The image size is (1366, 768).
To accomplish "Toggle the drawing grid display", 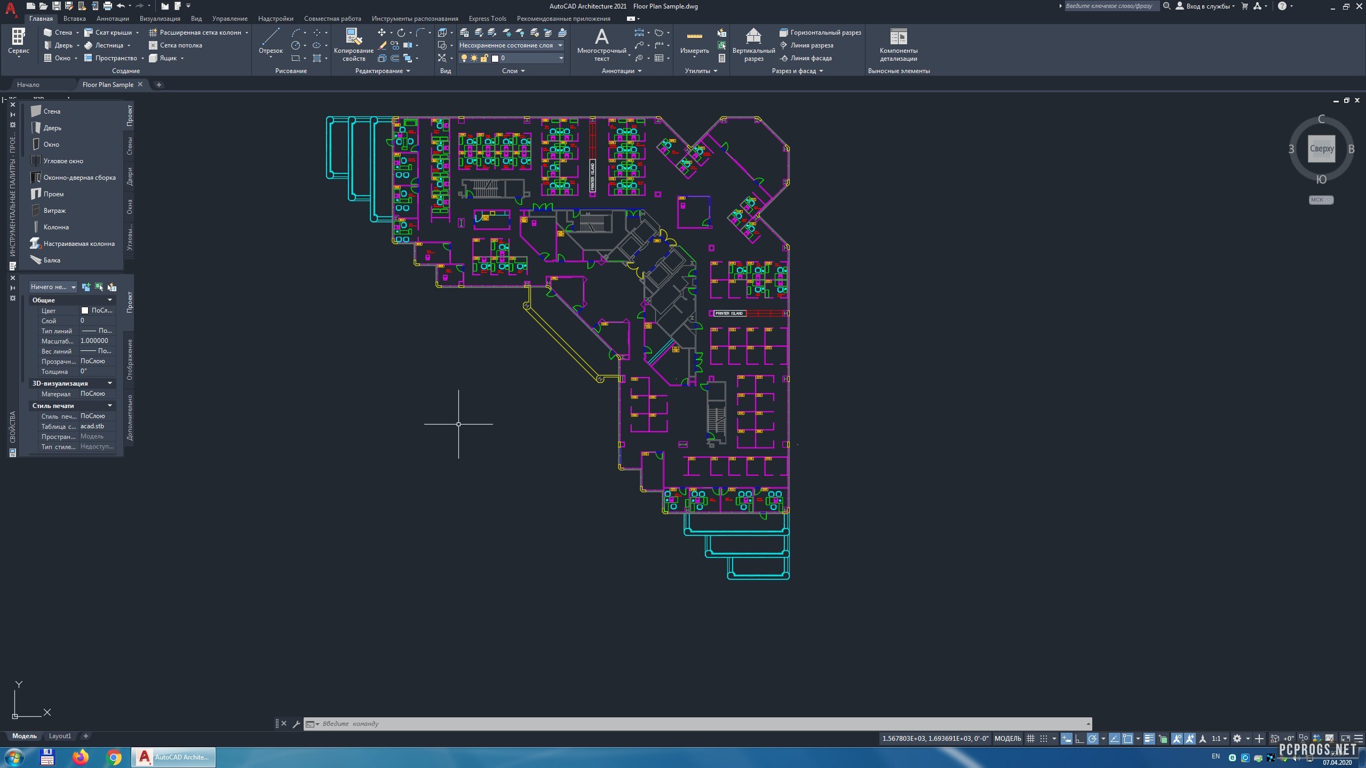I will click(1030, 739).
